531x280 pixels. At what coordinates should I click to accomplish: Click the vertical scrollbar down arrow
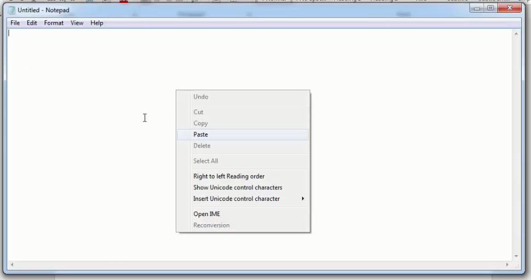click(x=516, y=256)
